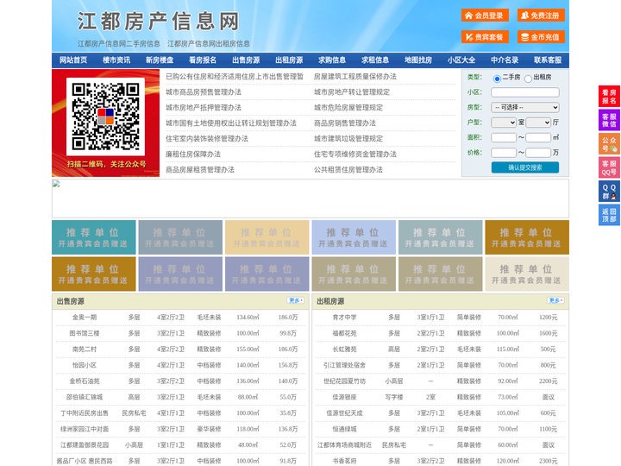The width and height of the screenshot is (621, 466).
Task: Open the purple 客服微信 side widget
Action: (609, 120)
